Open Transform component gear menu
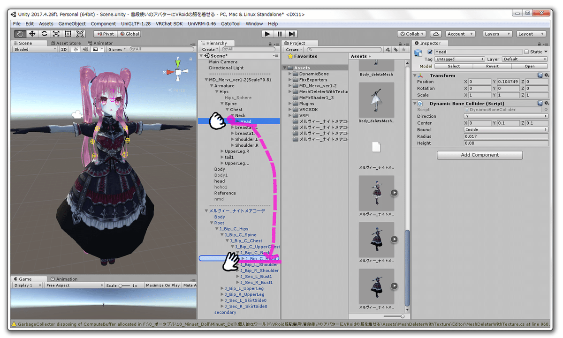 click(x=546, y=75)
